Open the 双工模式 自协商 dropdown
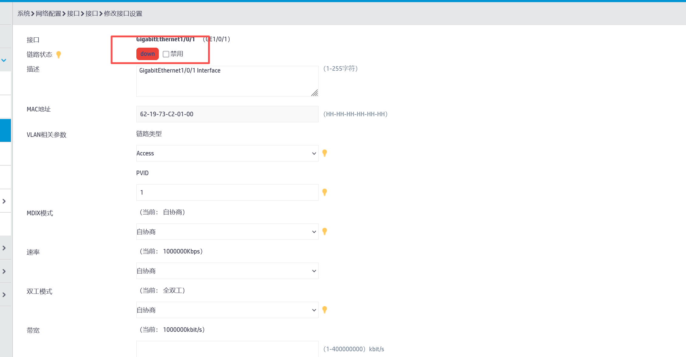The height and width of the screenshot is (357, 686). point(227,310)
